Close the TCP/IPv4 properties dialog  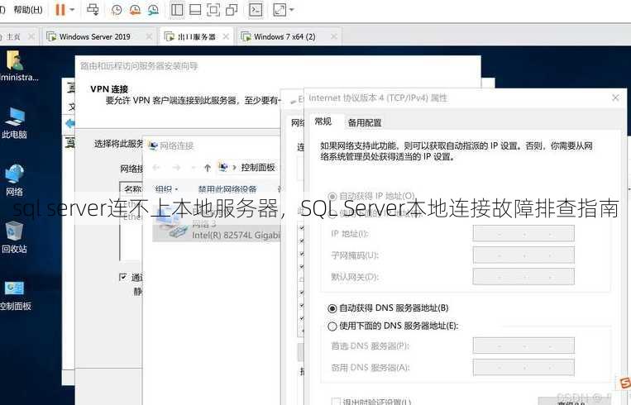(615, 98)
